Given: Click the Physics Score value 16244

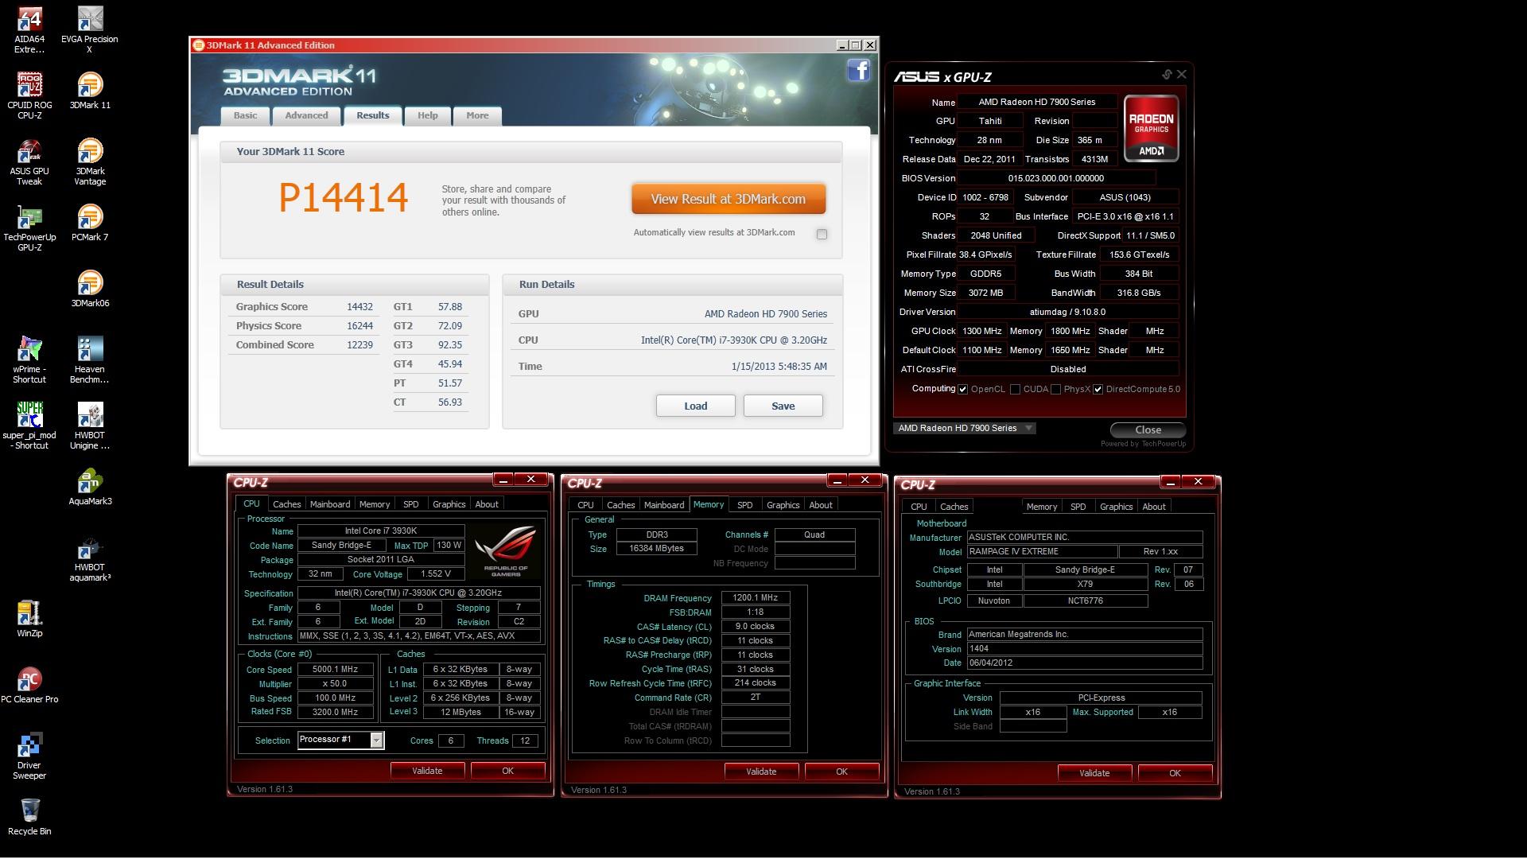Looking at the screenshot, I should (x=359, y=326).
